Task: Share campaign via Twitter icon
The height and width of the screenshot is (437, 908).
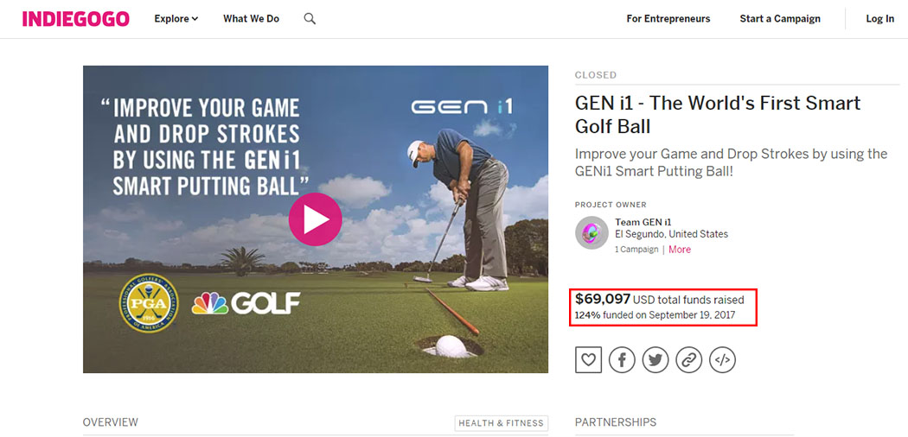Action: coord(655,360)
